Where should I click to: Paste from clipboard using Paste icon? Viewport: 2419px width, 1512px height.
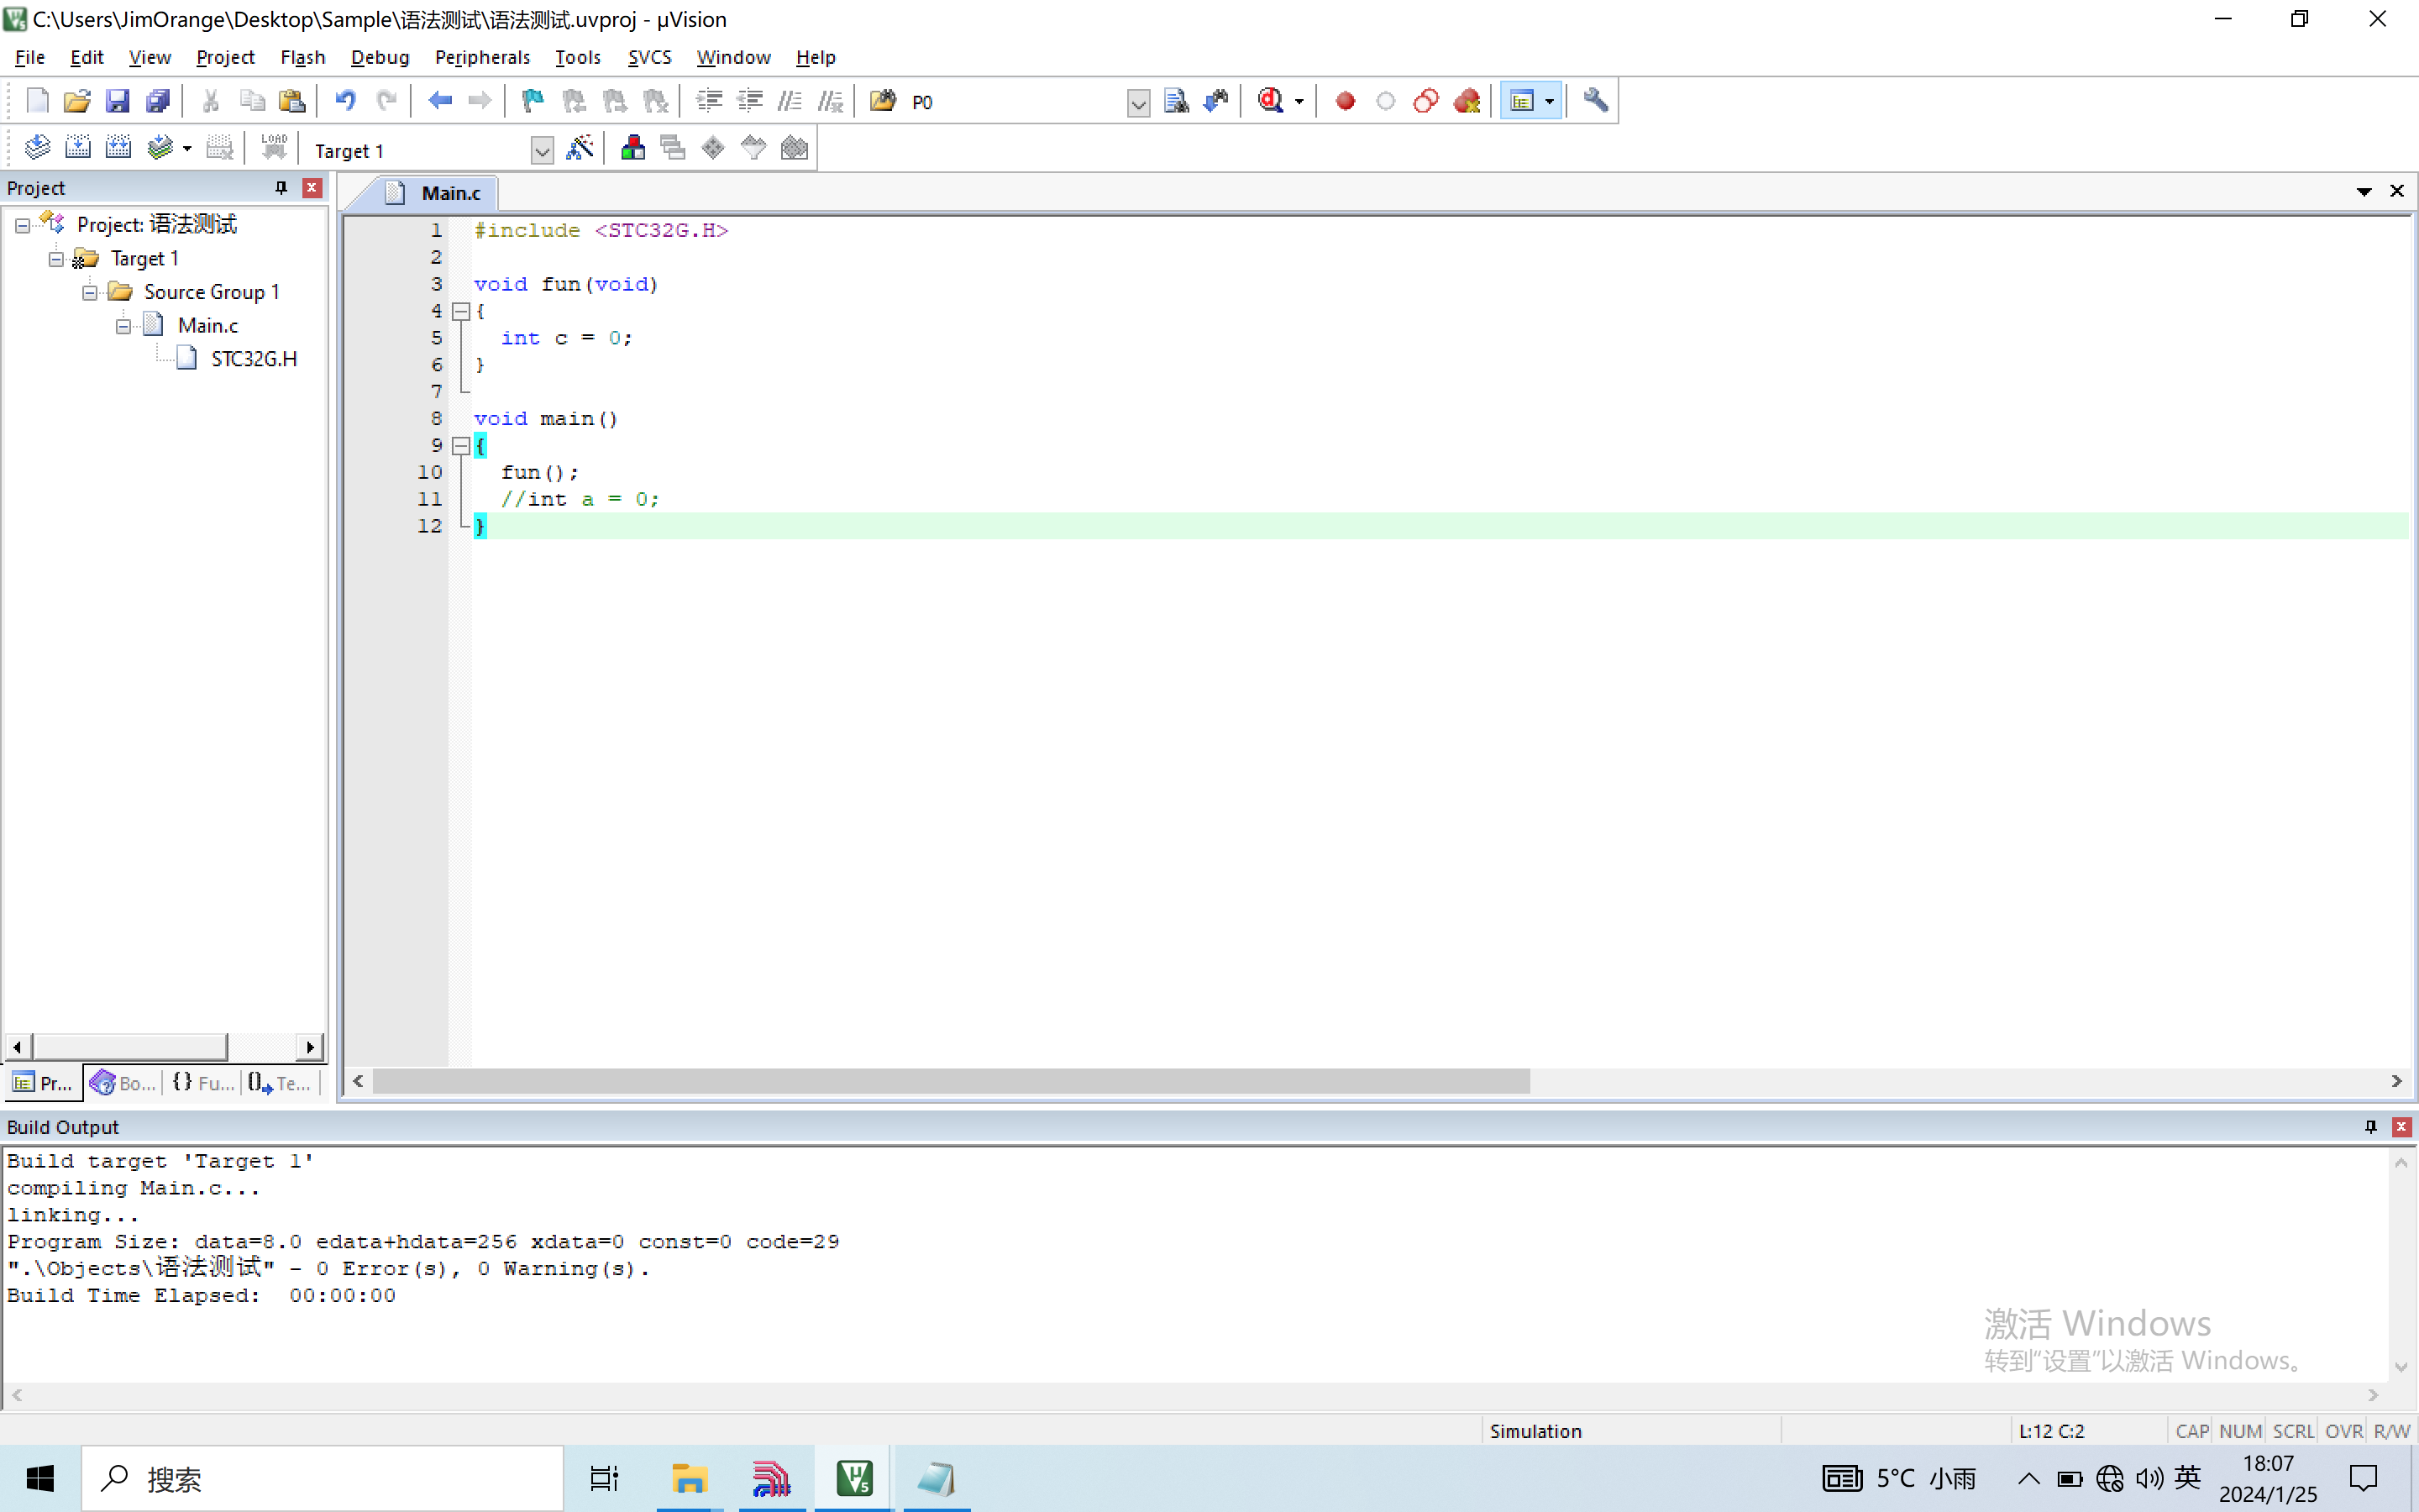coord(292,101)
